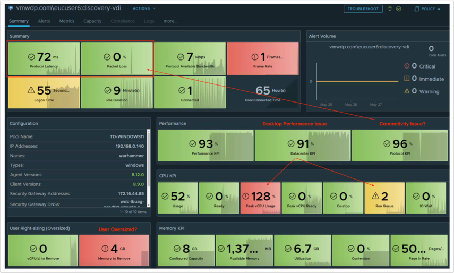Click the green health badge icon near Troubleshoot
Image resolution: width=454 pixels, height=273 pixels.
pos(390,9)
